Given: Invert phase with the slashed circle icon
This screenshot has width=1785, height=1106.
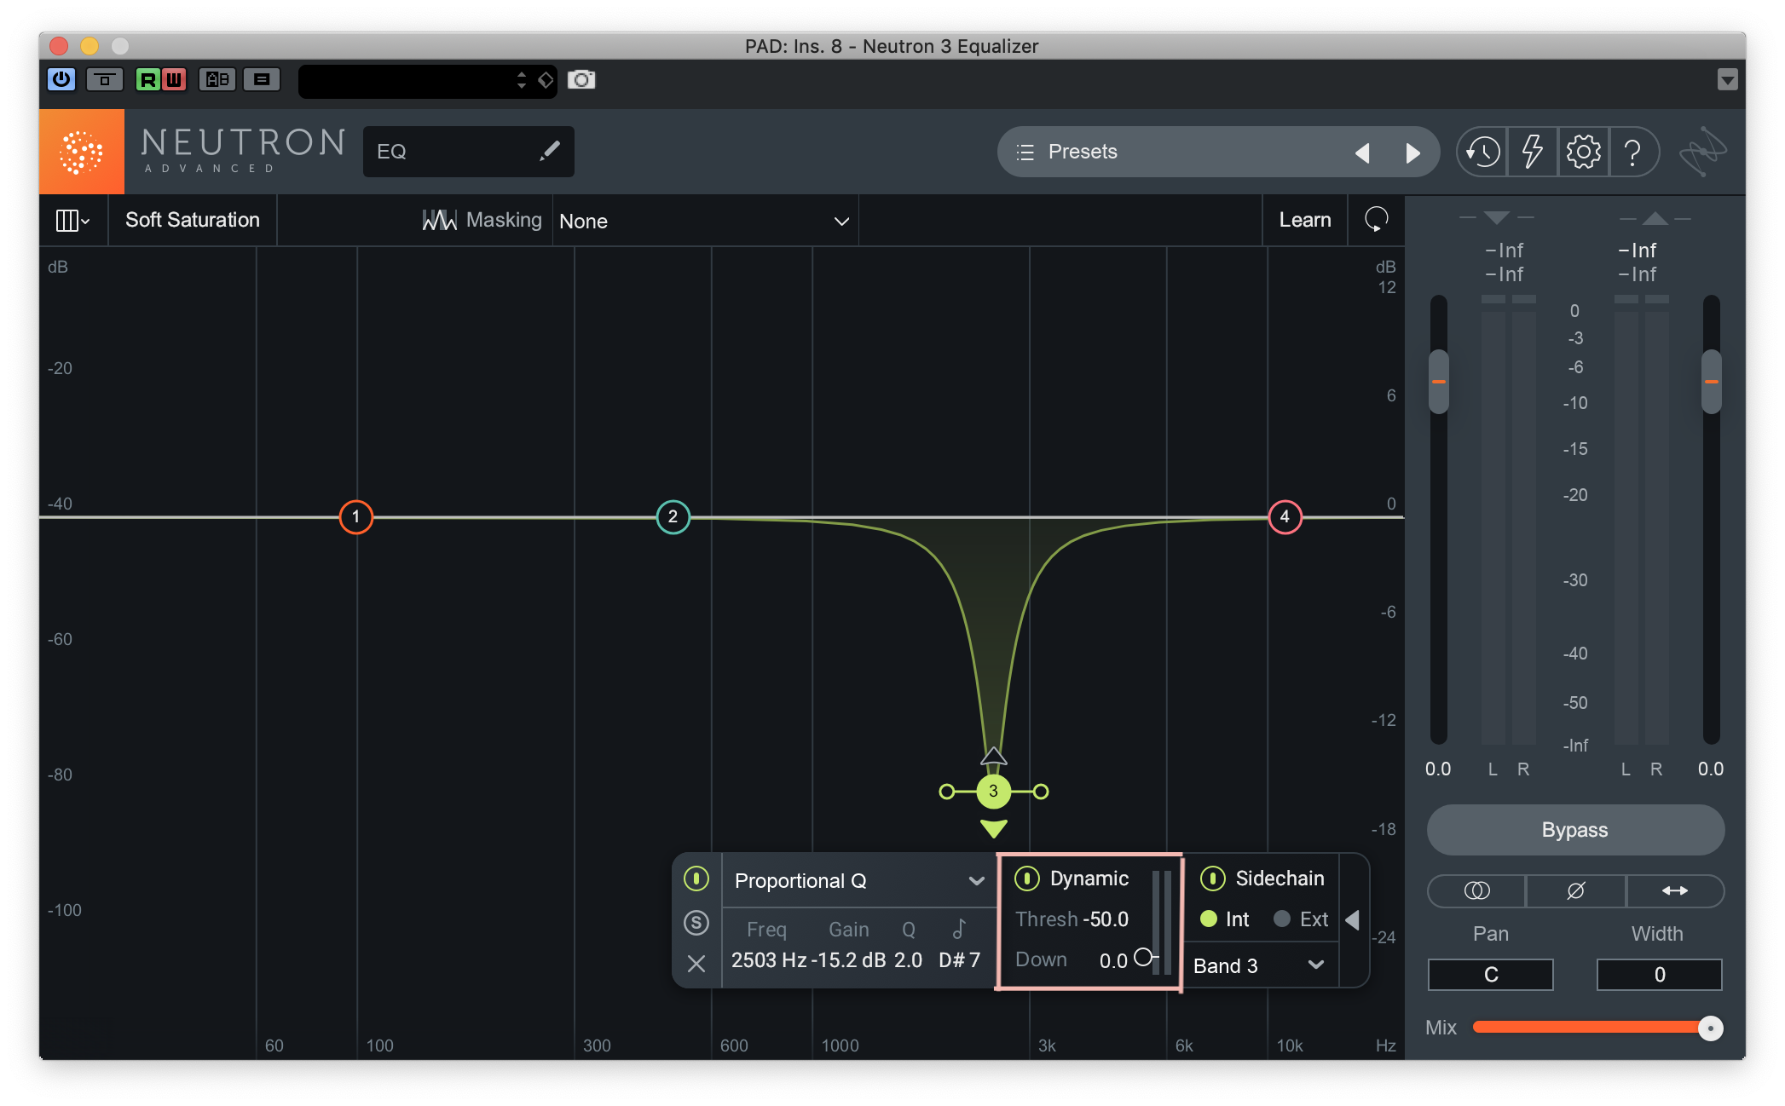Looking at the screenshot, I should coord(1575,890).
